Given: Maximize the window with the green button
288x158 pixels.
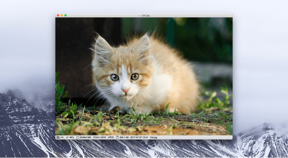Looking at the screenshot, I should 65,15.
